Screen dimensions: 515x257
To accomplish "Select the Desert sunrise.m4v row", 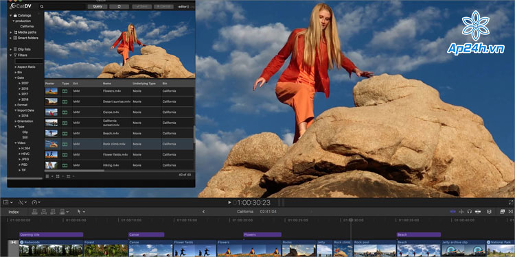I will (119, 101).
